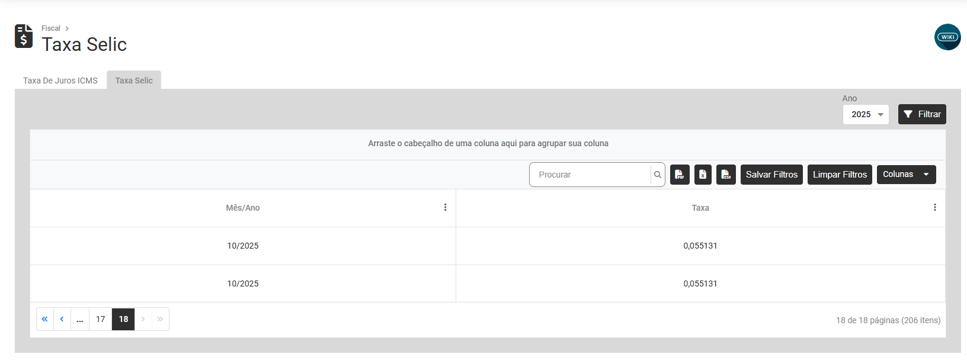Switch to Taxa De Juros ICMS tab
Screen dimensions: 967x364
60,80
